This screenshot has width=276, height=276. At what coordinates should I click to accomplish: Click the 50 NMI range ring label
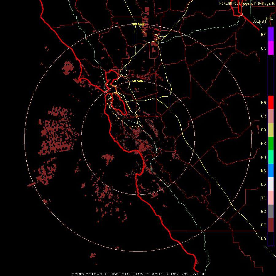click(x=138, y=81)
